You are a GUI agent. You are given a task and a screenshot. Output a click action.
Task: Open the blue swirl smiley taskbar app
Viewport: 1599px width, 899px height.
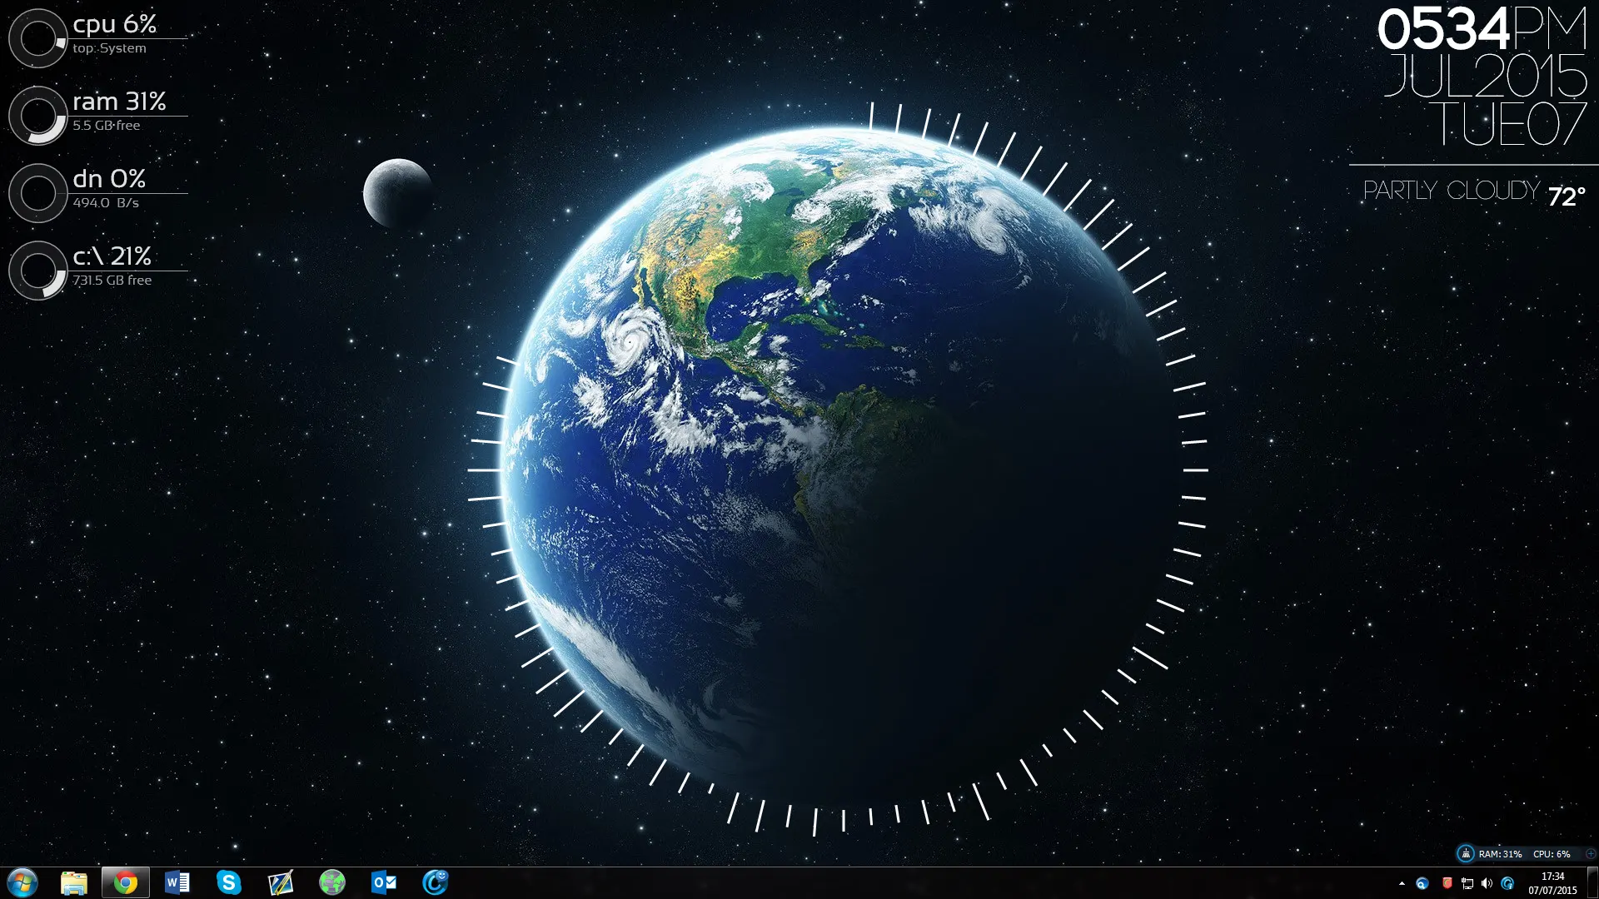[436, 882]
